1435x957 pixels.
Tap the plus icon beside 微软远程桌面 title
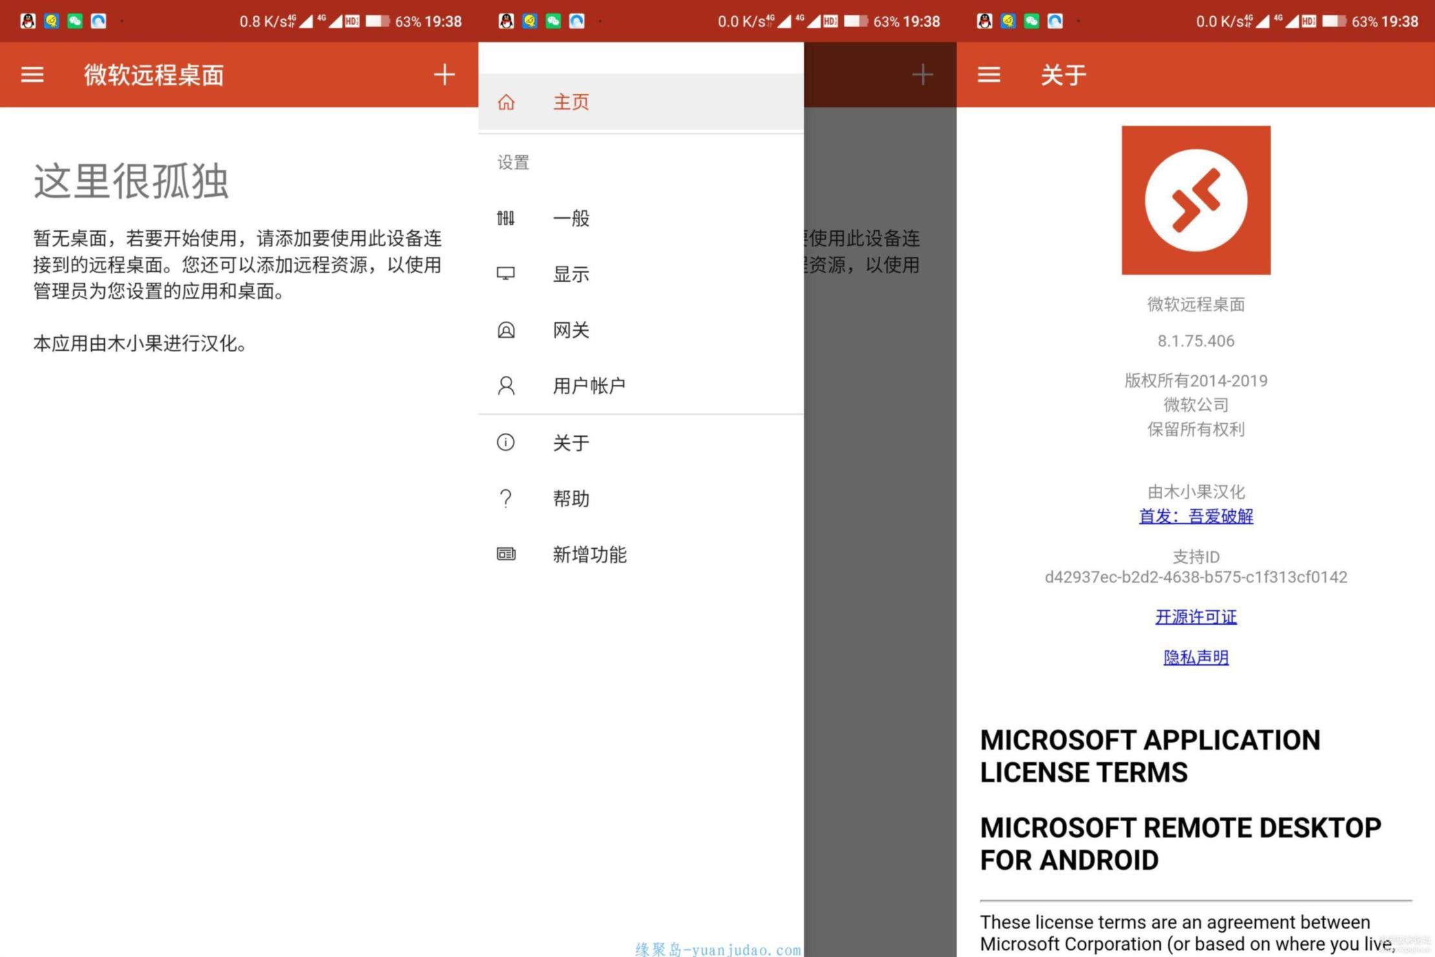444,75
